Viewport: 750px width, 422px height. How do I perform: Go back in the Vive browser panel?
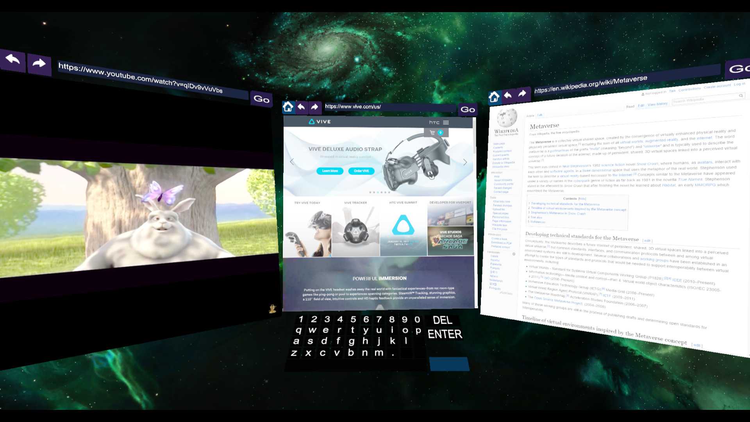point(301,107)
